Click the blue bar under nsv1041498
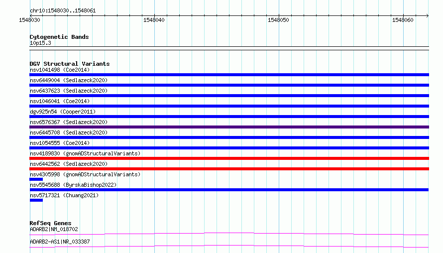Image resolution: width=443 pixels, height=253 pixels. point(229,75)
